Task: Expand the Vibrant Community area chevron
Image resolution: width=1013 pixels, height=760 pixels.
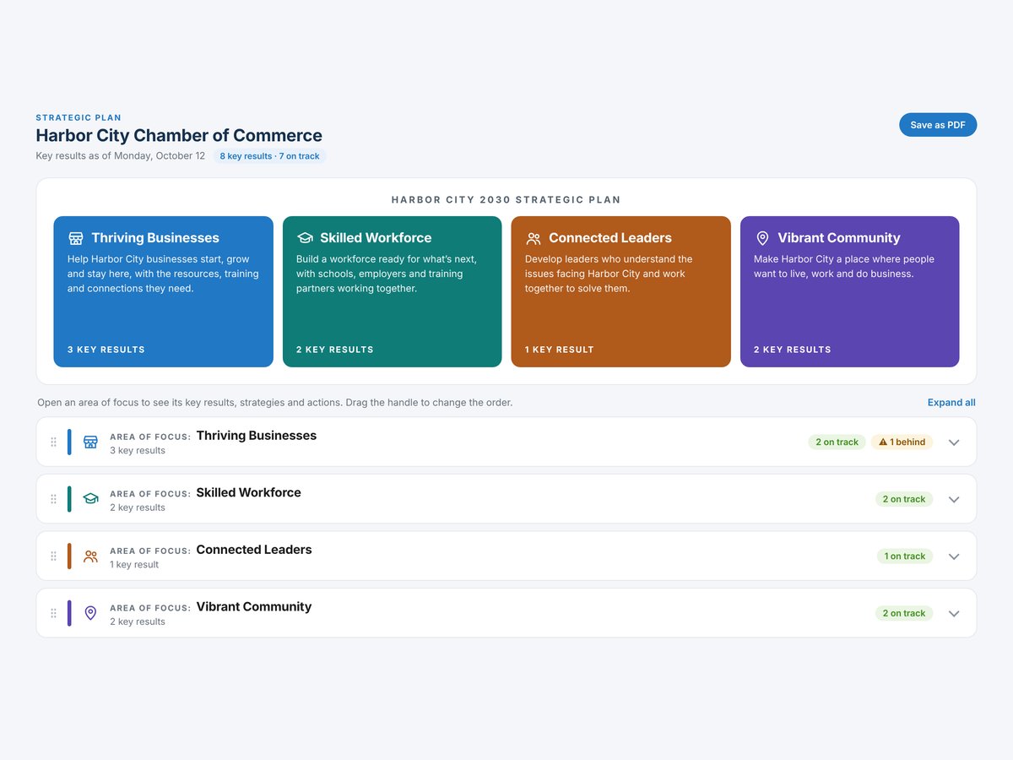Action: tap(954, 613)
